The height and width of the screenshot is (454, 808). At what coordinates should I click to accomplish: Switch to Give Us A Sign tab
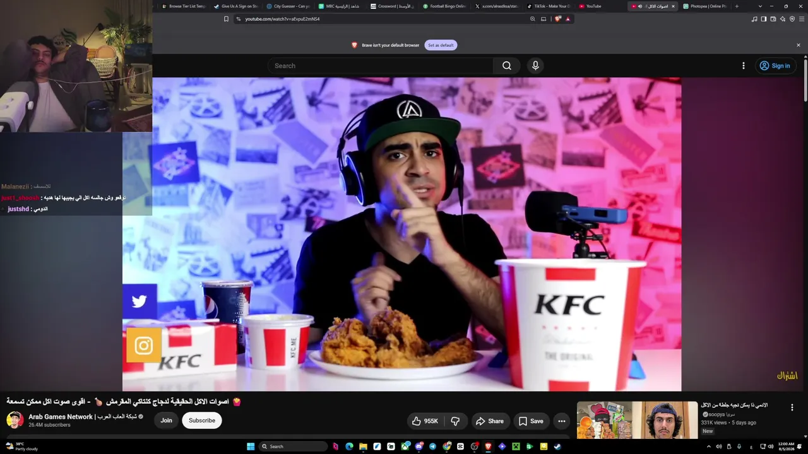235,6
